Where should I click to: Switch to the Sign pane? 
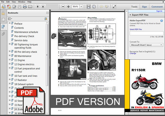[x=144, y=7]
